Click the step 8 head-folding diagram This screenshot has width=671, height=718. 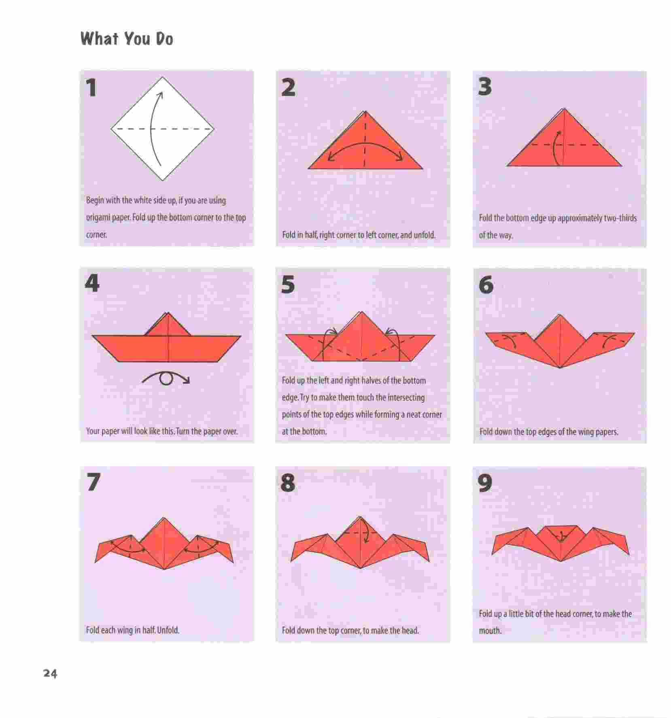tap(360, 542)
